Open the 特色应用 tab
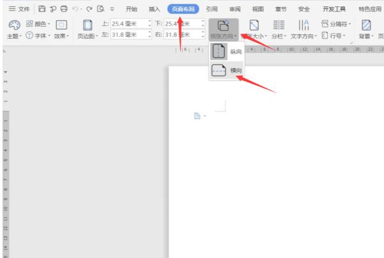Viewport: 384px width, 258px height. [x=370, y=9]
